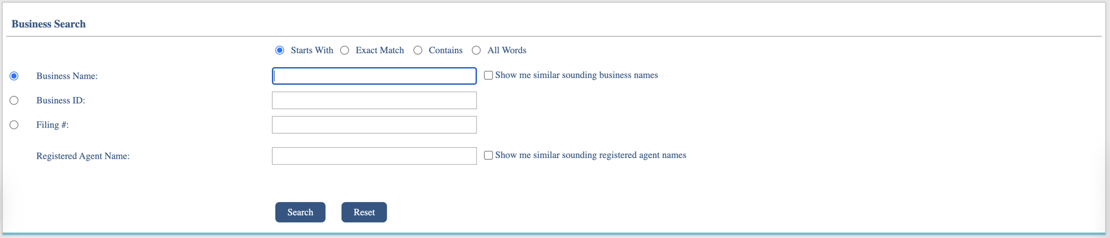Screen dimensions: 1110x238
Task: Pick the All Words radio option
Action: [x=477, y=50]
